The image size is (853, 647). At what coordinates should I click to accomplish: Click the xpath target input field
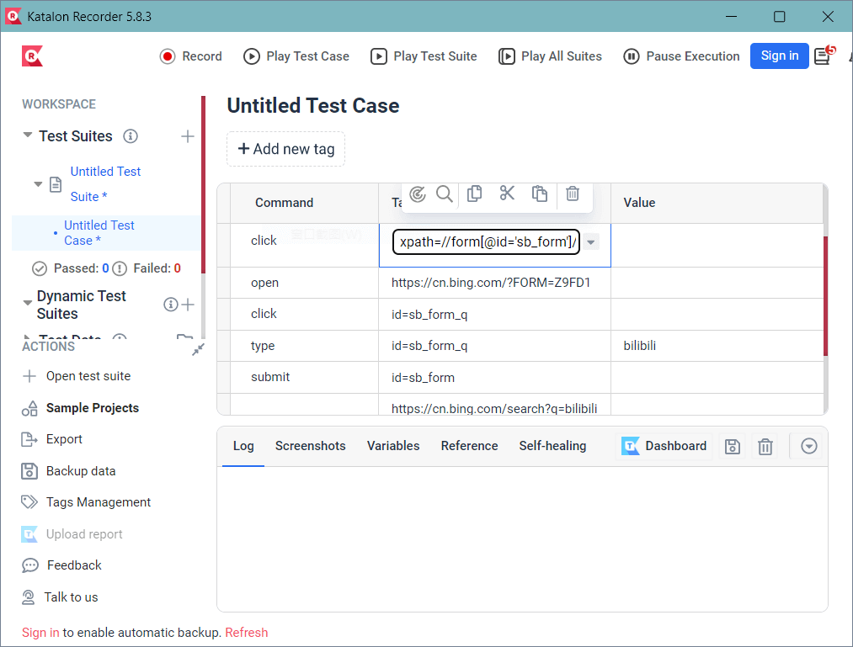click(486, 242)
